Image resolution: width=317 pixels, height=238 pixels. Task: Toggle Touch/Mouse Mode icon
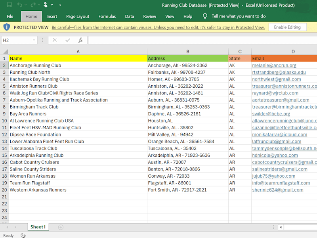(x=46, y=5)
